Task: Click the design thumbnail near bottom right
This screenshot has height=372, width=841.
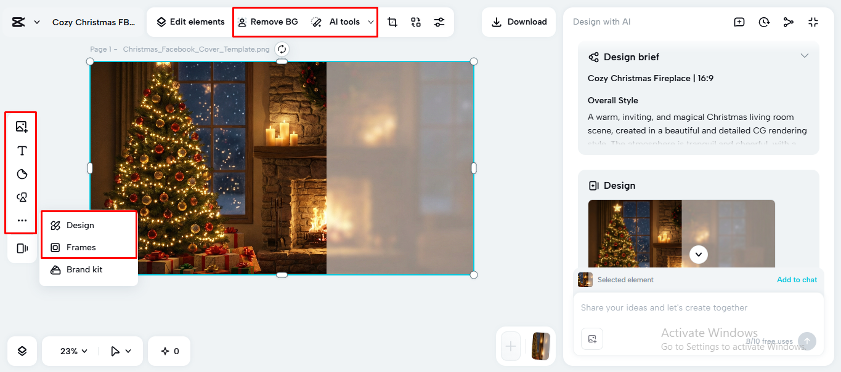Action: (x=540, y=346)
